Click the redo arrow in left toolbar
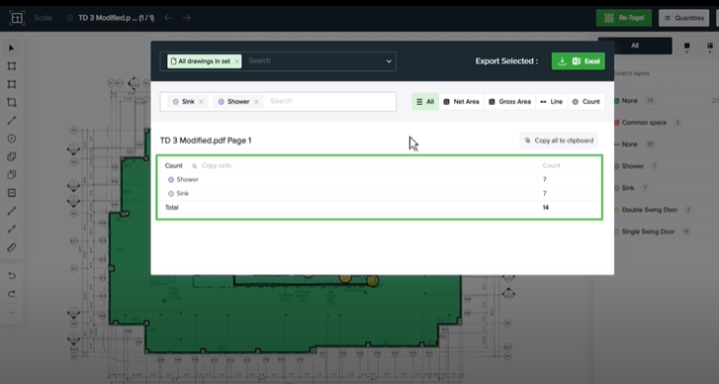This screenshot has width=719, height=384. (12, 294)
